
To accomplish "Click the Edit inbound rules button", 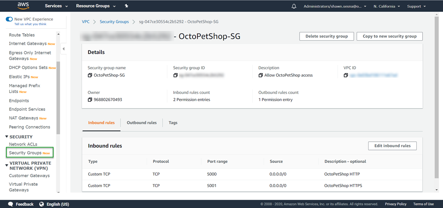I will pos(392,146).
